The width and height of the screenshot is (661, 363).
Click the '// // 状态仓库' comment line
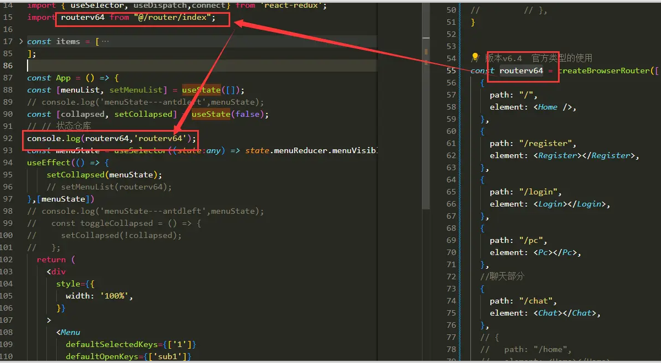tap(59, 126)
